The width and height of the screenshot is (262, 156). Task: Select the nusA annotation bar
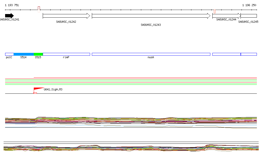click(x=151, y=54)
